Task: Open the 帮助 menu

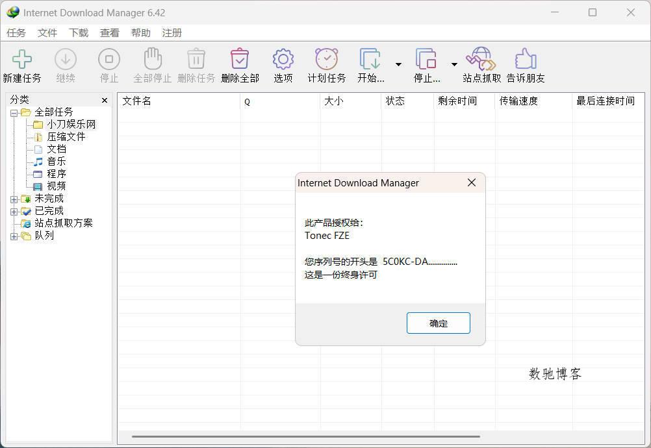Action: (x=141, y=32)
